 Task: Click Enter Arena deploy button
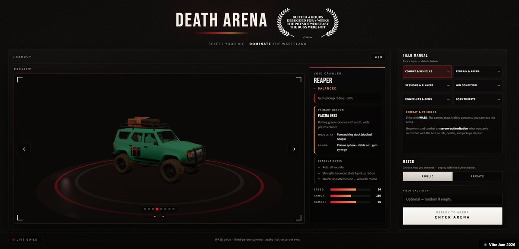point(452,216)
